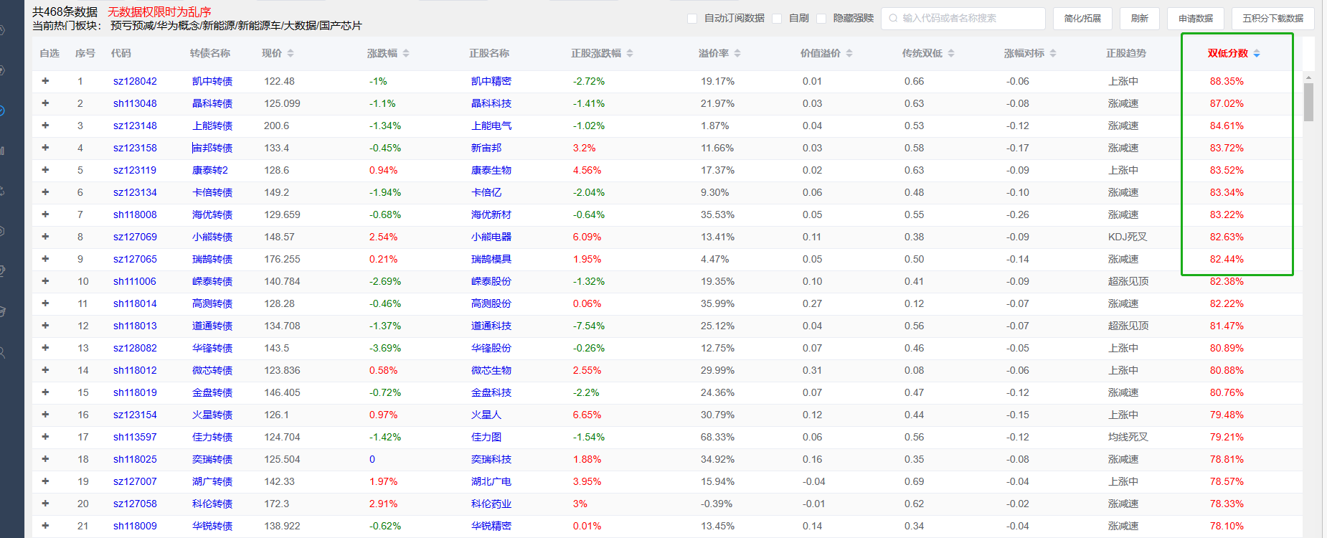Add sz127007 湖广转债 with plus icon

45,481
